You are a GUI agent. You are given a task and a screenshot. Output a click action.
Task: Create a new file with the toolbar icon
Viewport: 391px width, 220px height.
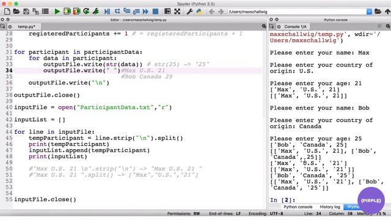point(7,12)
